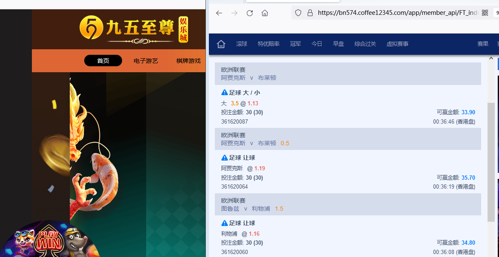Click 阿贾克斯 v 布莱顿 in first bet header
499x257 pixels.
click(248, 78)
